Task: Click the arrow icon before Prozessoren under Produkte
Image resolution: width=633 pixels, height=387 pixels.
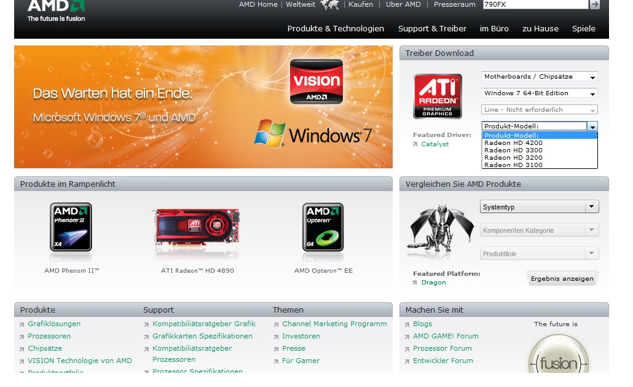Action: (x=22, y=337)
